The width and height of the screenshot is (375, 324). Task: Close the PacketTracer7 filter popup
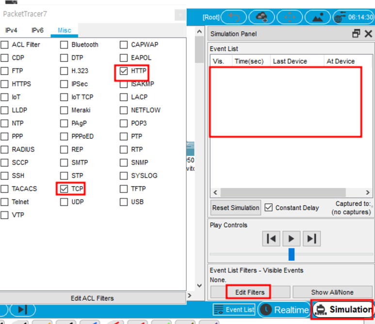(x=180, y=15)
